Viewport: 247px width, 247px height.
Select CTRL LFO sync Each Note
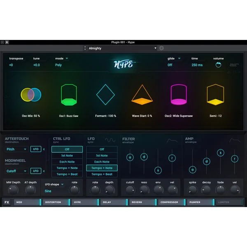pos(67,162)
